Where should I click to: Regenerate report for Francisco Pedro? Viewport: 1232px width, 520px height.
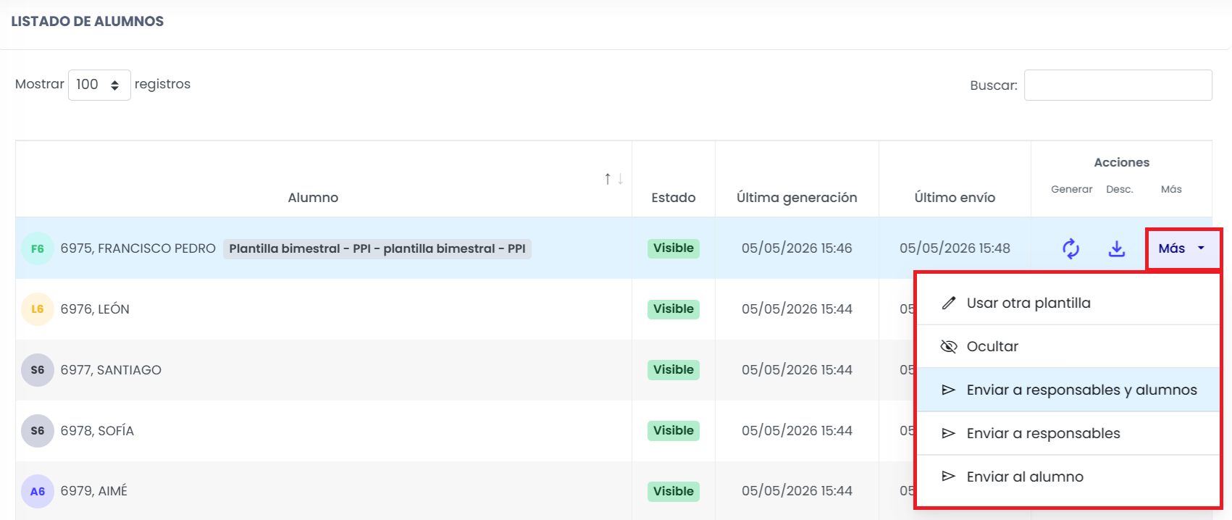[x=1070, y=248]
